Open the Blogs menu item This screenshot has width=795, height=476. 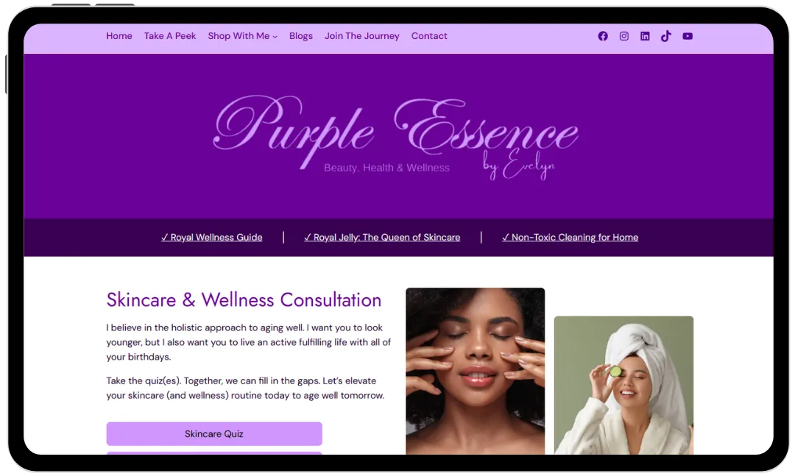pyautogui.click(x=300, y=36)
